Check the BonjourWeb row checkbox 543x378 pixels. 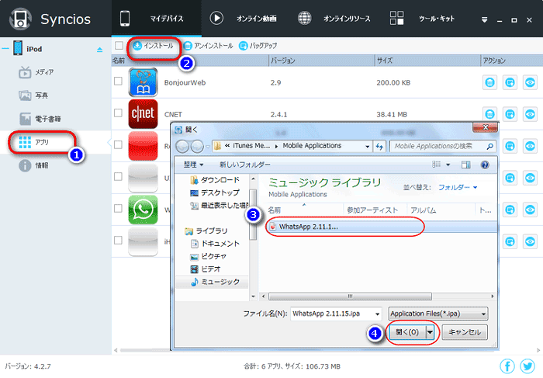click(118, 81)
